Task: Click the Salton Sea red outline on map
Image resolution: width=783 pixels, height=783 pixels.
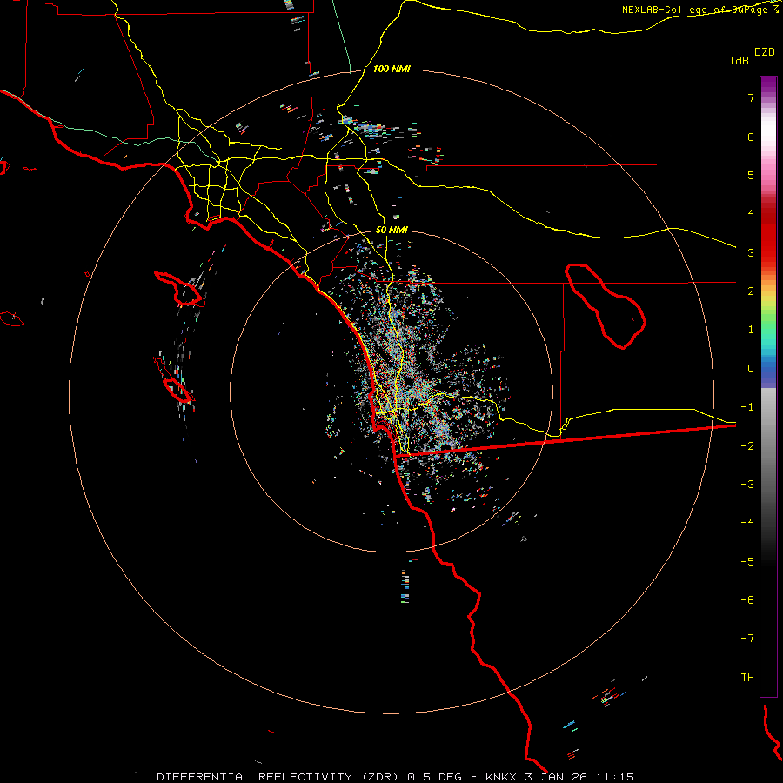Action: (x=606, y=306)
